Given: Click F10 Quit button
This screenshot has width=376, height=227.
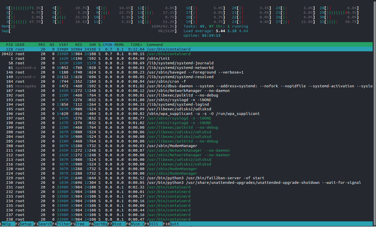Looking at the screenshot, I should (171, 224).
